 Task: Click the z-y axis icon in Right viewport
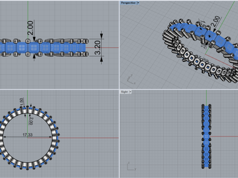132,166
